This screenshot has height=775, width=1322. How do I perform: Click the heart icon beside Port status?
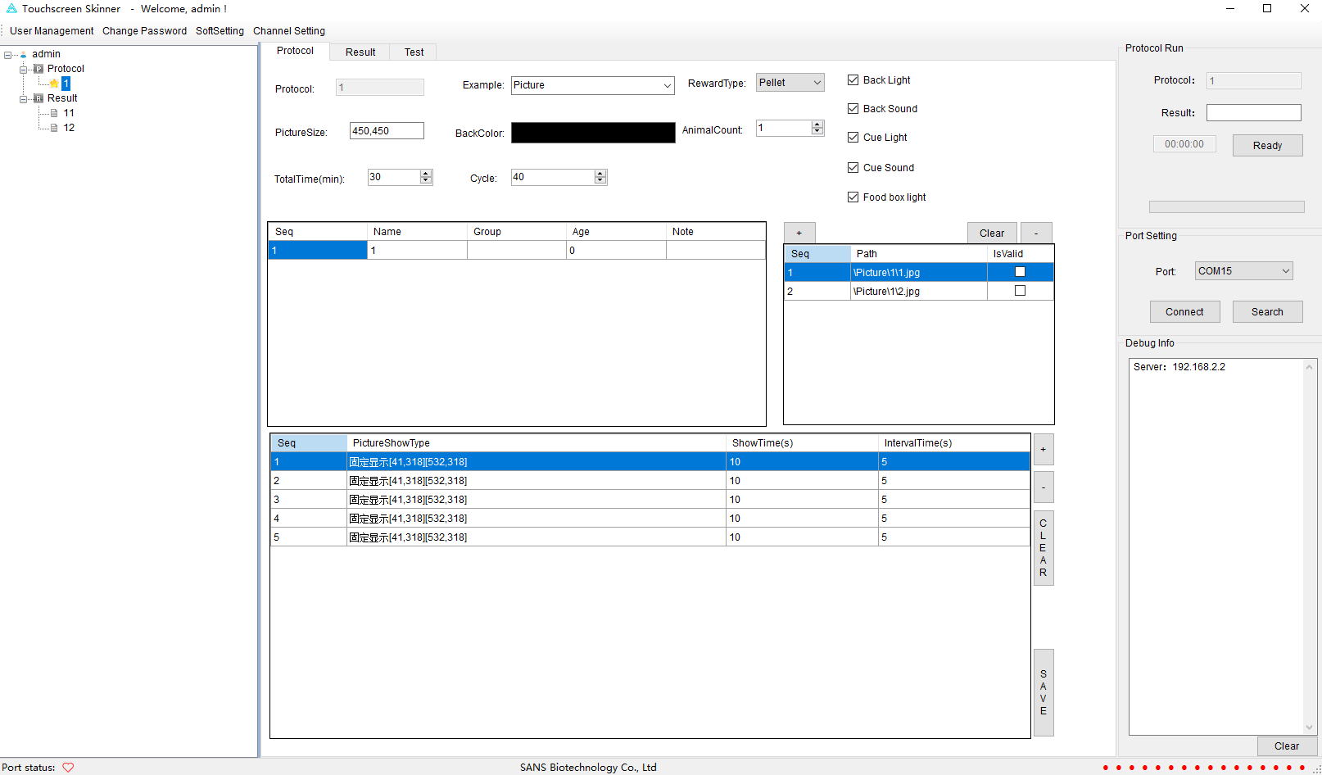tap(68, 768)
